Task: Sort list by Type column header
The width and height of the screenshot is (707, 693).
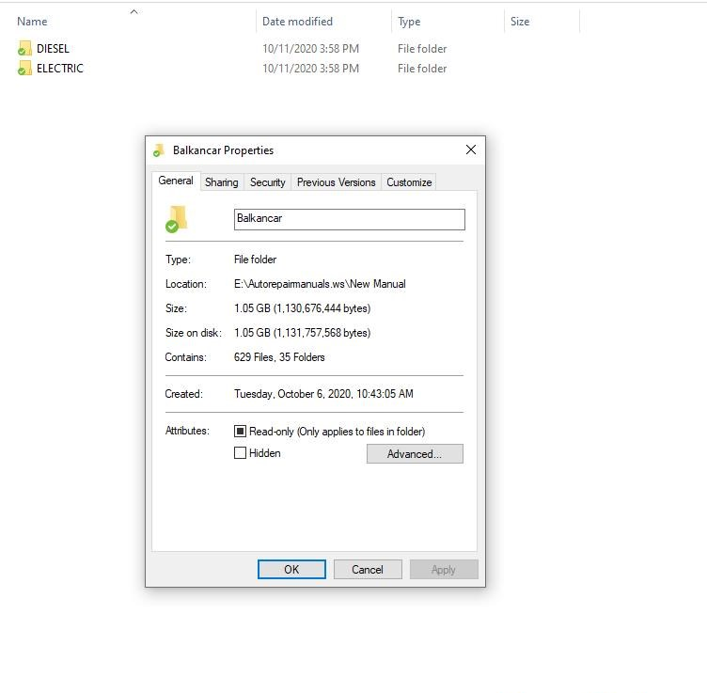Action: (x=409, y=22)
